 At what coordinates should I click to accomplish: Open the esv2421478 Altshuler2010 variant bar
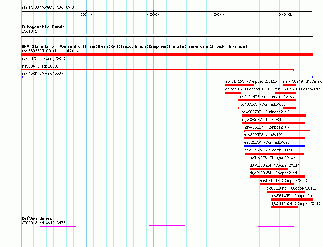pyautogui.click(x=267, y=100)
